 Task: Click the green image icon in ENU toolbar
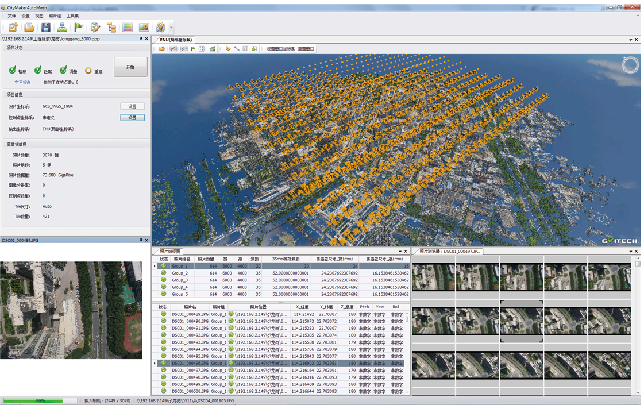(x=254, y=48)
